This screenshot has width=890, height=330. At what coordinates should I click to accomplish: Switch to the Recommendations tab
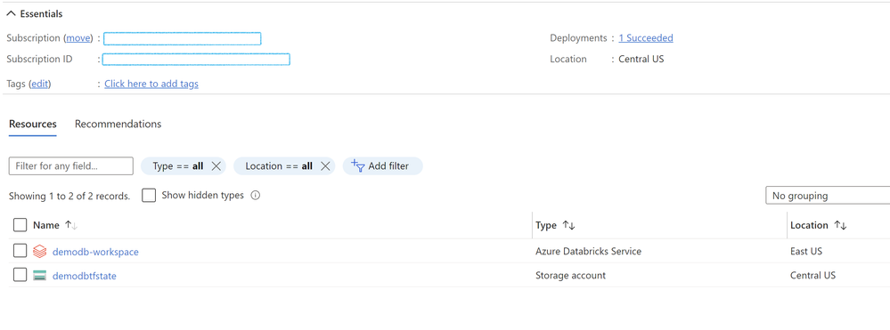pyautogui.click(x=118, y=124)
